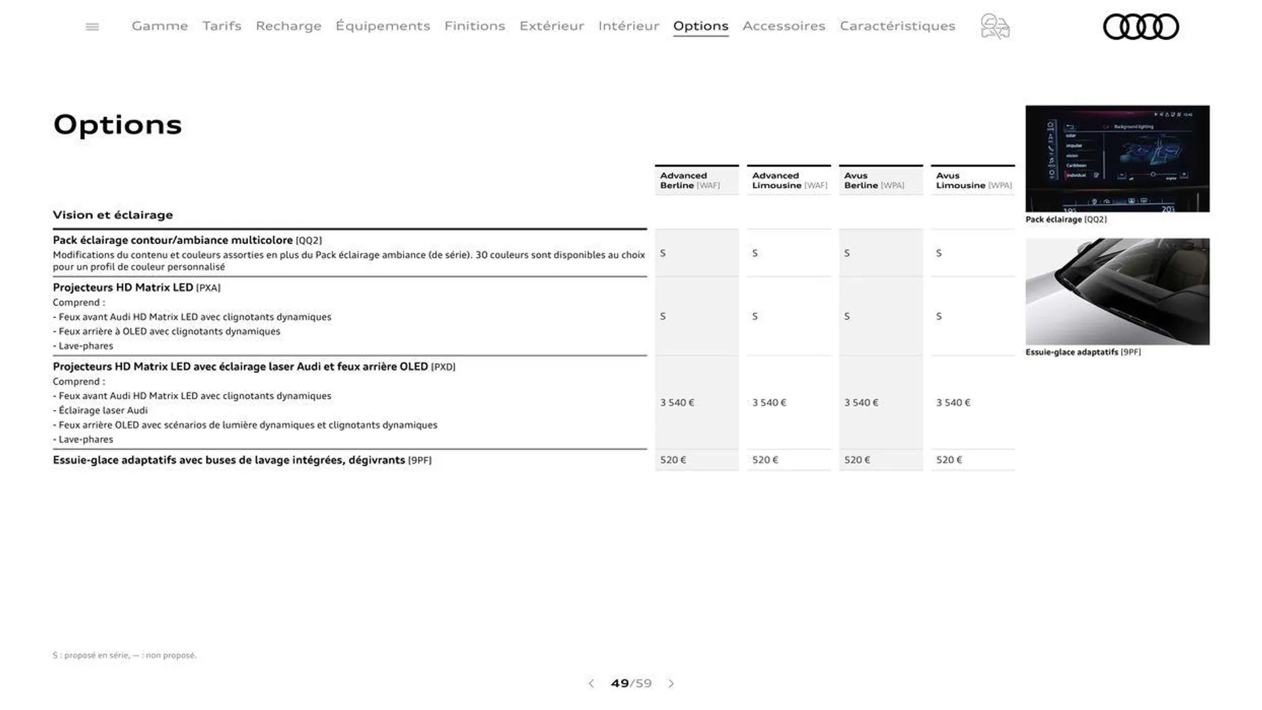
Task: Click the page counter 49/59
Action: click(631, 684)
